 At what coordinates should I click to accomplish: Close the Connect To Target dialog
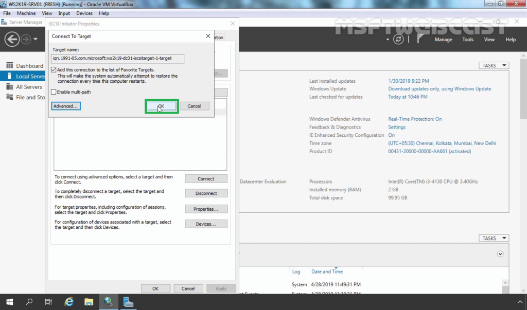coord(208,36)
